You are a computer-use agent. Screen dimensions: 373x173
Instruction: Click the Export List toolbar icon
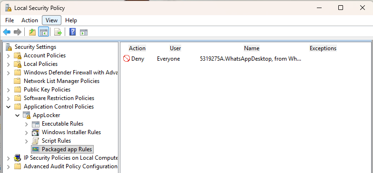point(58,32)
